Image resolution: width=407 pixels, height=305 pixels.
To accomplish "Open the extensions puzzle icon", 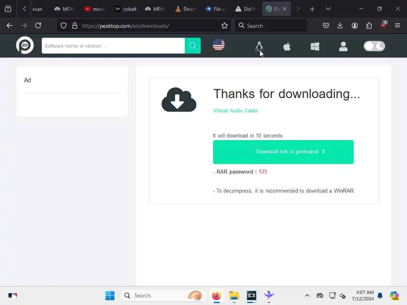I will 369,26.
